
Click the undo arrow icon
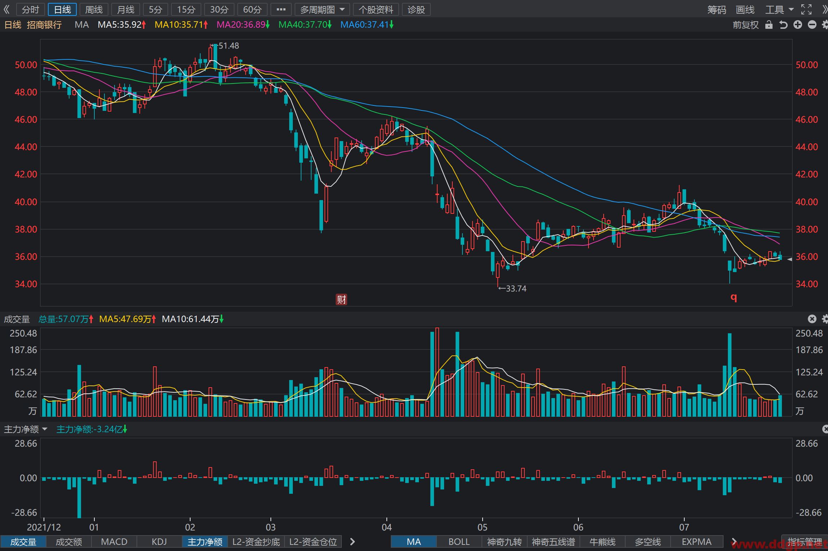783,24
